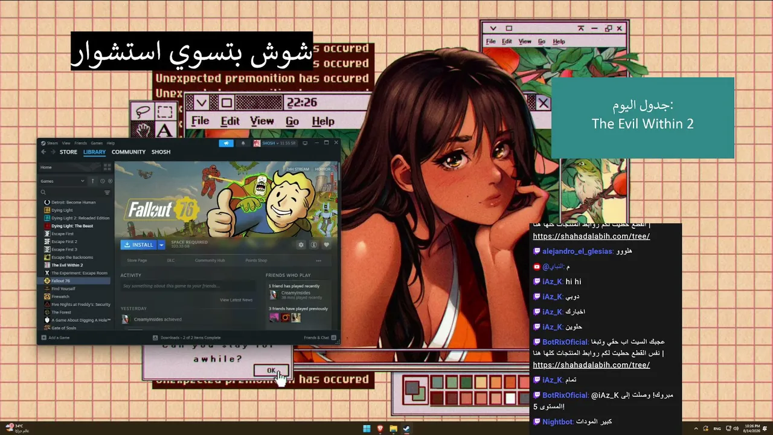
Task: Open the Games menu in Steam
Action: (x=97, y=143)
